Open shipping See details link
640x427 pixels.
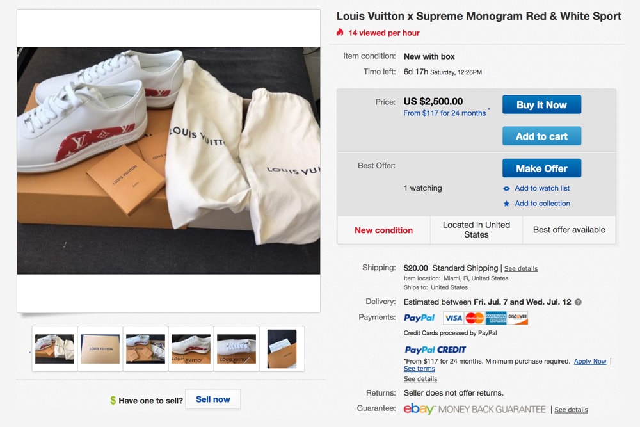click(521, 268)
